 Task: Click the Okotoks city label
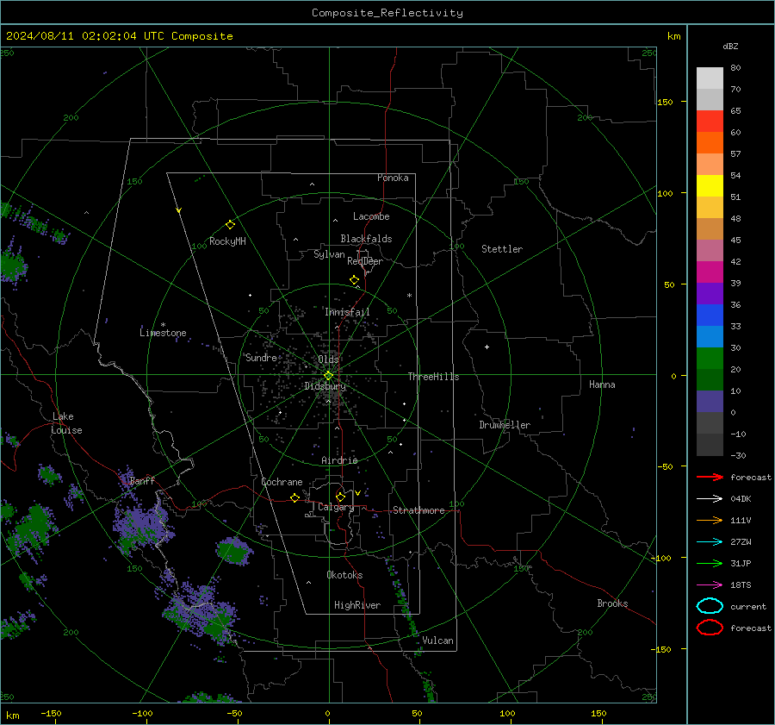click(344, 575)
